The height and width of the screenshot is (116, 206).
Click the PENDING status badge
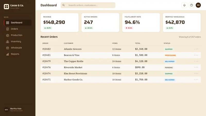169,68
